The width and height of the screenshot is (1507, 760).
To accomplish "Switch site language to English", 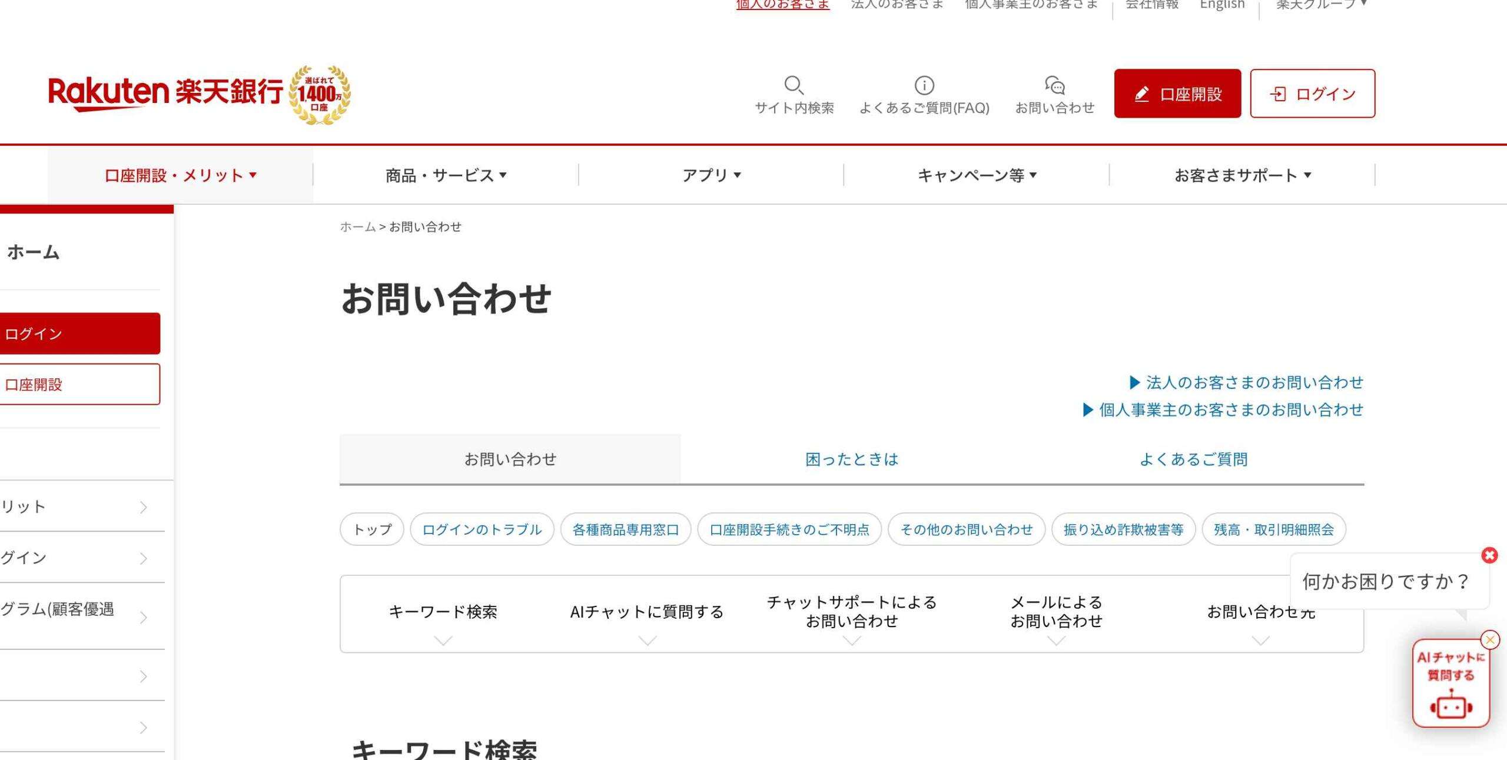I will coord(1222,5).
